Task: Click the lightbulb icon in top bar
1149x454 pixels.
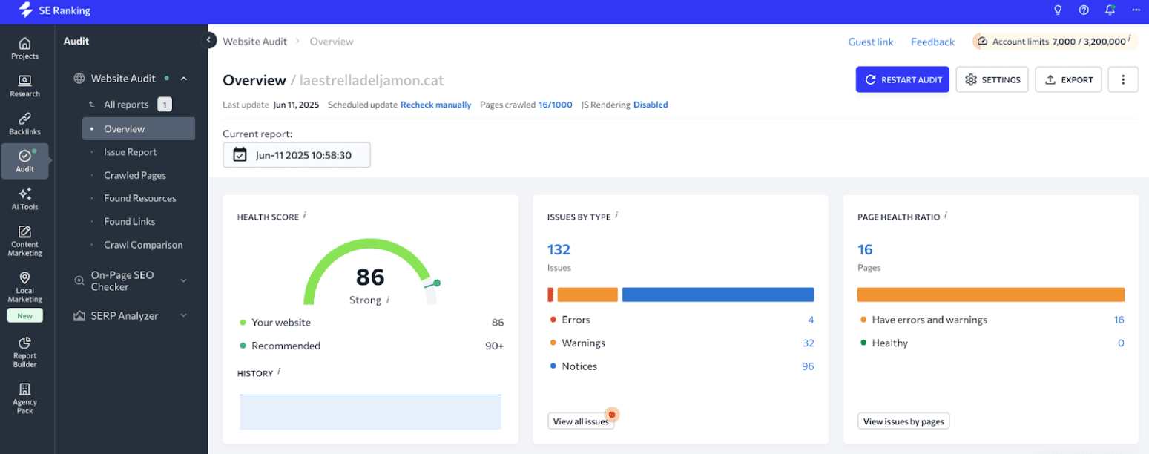Action: coord(1058,10)
